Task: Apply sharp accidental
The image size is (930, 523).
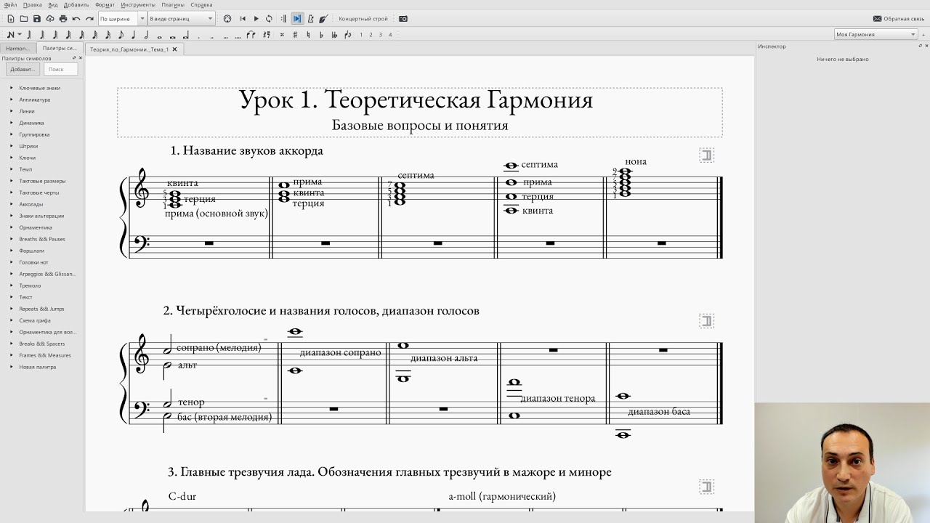Action: click(295, 34)
